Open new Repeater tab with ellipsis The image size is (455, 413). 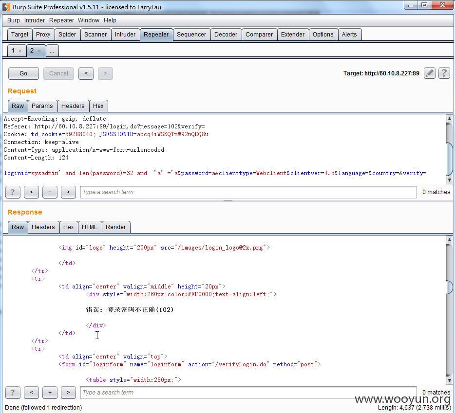tap(52, 51)
